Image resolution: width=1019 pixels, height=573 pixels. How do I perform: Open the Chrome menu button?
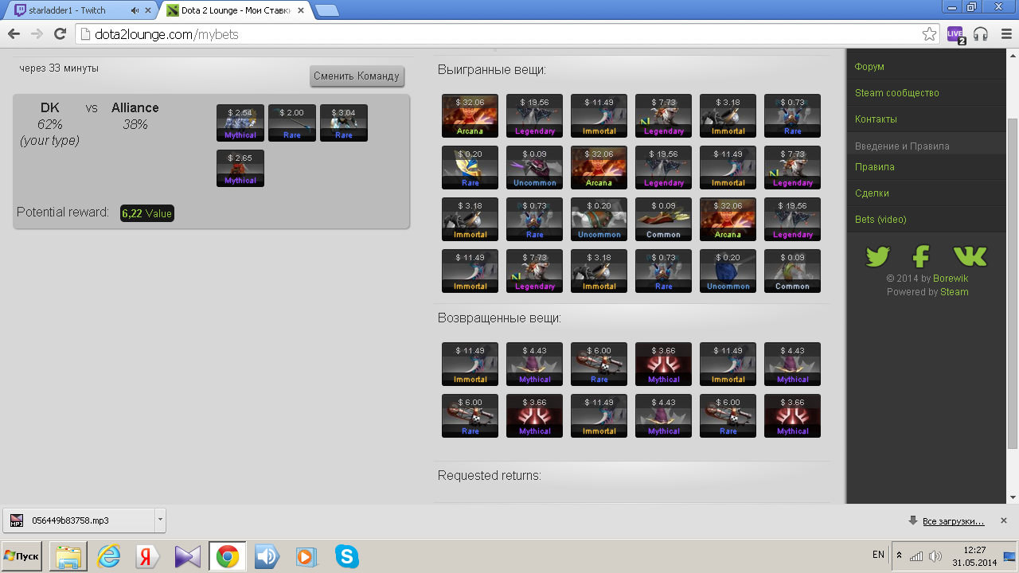pos(1005,34)
